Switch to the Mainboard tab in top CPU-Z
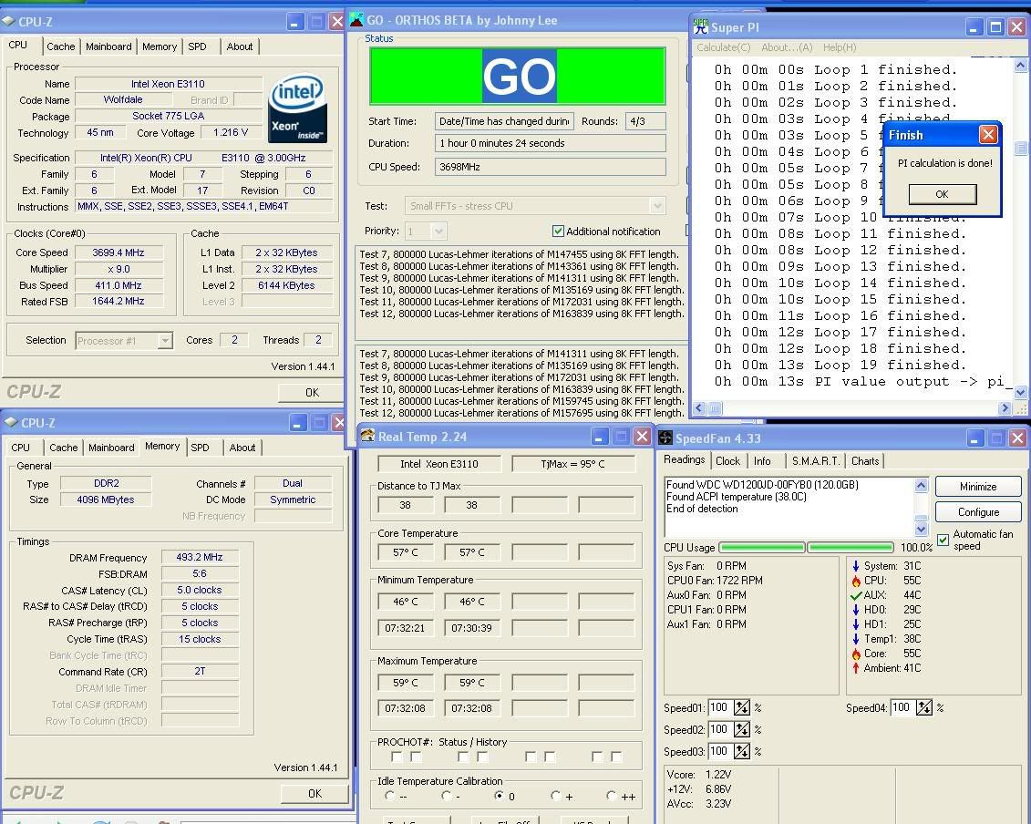1031x824 pixels. [x=108, y=46]
